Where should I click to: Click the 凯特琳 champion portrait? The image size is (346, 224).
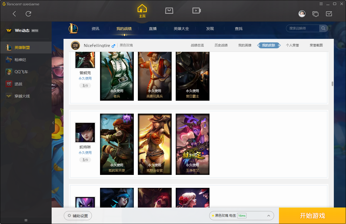click(85, 133)
